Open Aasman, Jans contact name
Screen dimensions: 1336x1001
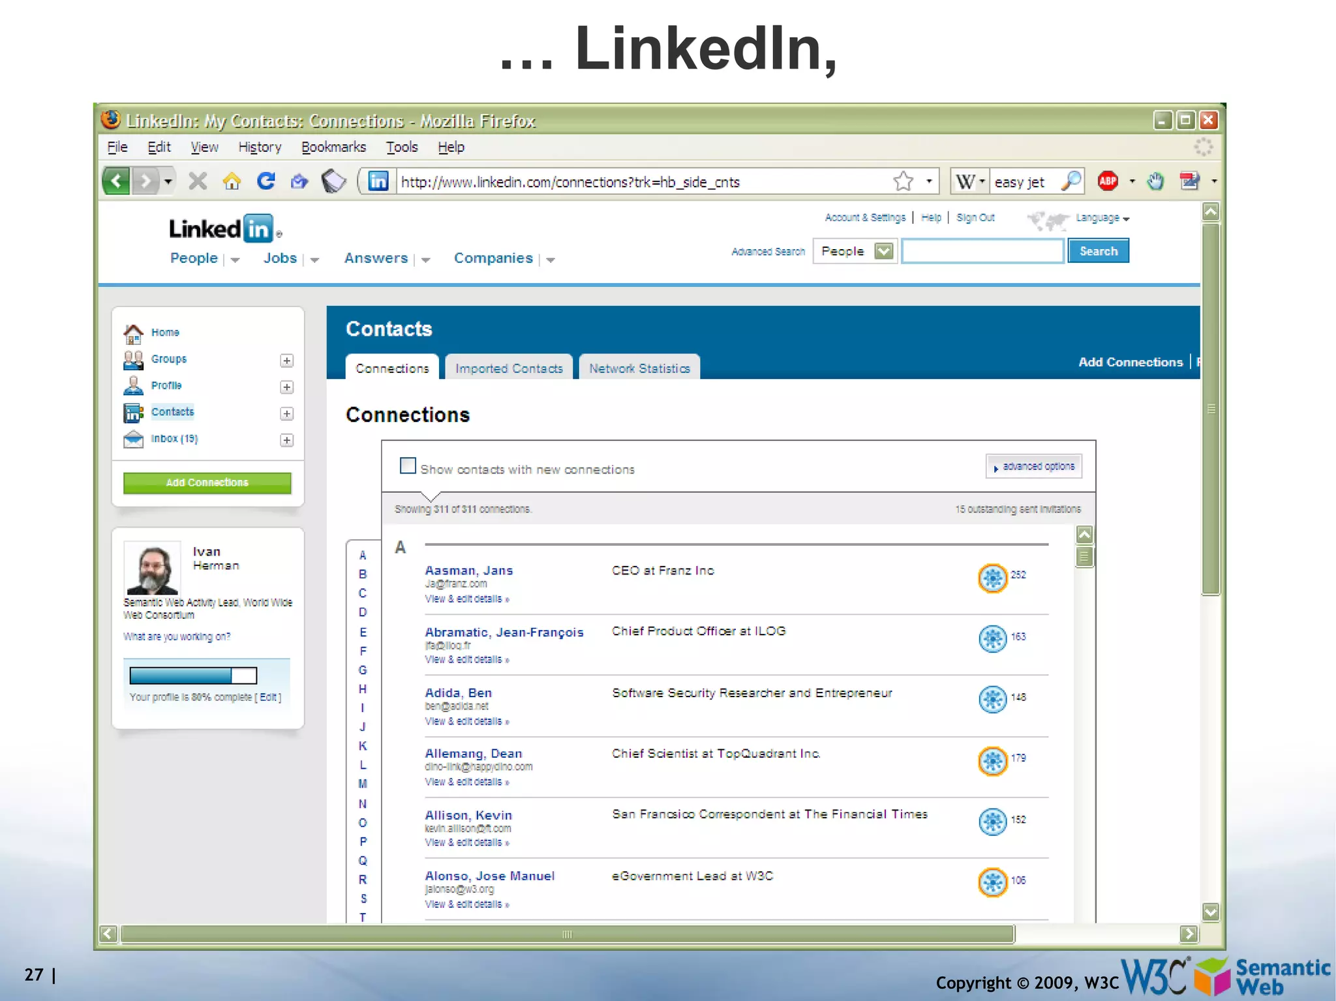pyautogui.click(x=469, y=570)
